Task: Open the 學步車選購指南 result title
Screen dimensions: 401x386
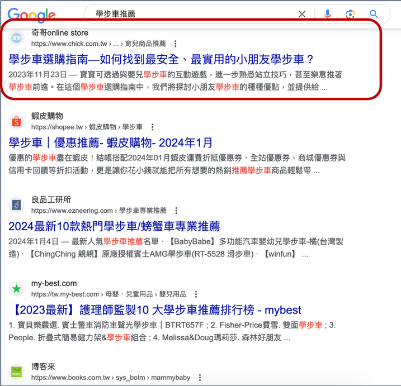Action: 162,59
